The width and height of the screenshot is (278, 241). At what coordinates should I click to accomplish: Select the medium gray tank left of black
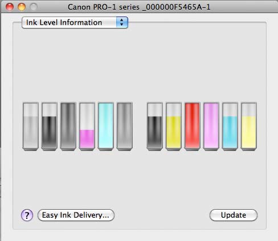click(x=125, y=126)
